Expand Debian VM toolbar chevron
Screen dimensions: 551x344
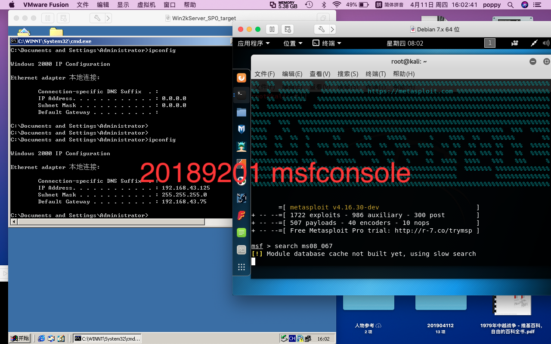[x=332, y=29]
